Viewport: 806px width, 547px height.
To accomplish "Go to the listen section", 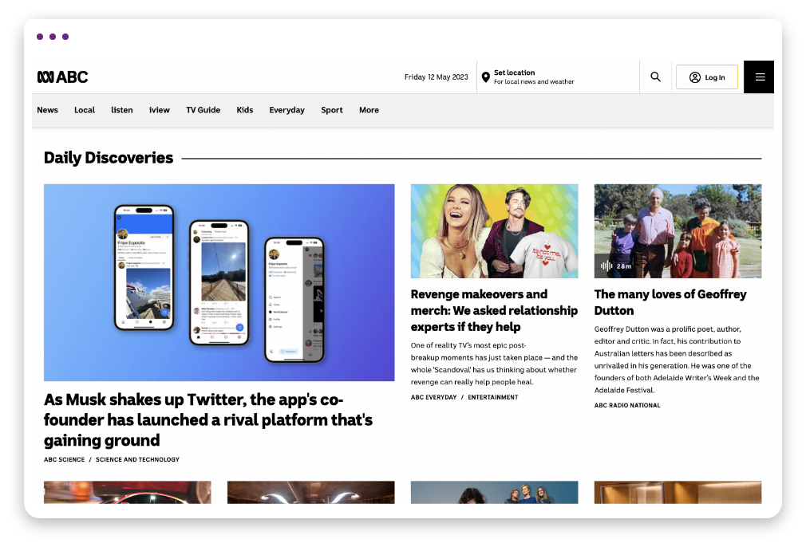I will pos(122,110).
